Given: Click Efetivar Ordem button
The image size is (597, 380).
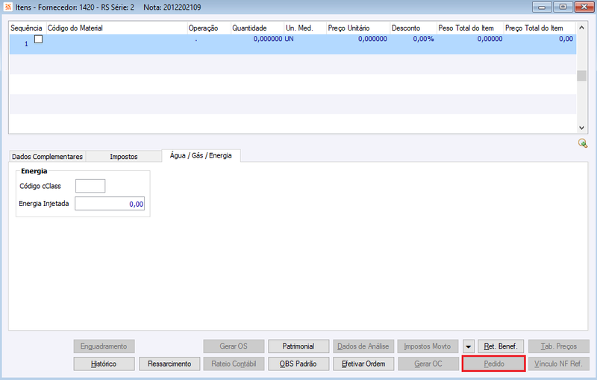Looking at the screenshot, I should coord(363,364).
